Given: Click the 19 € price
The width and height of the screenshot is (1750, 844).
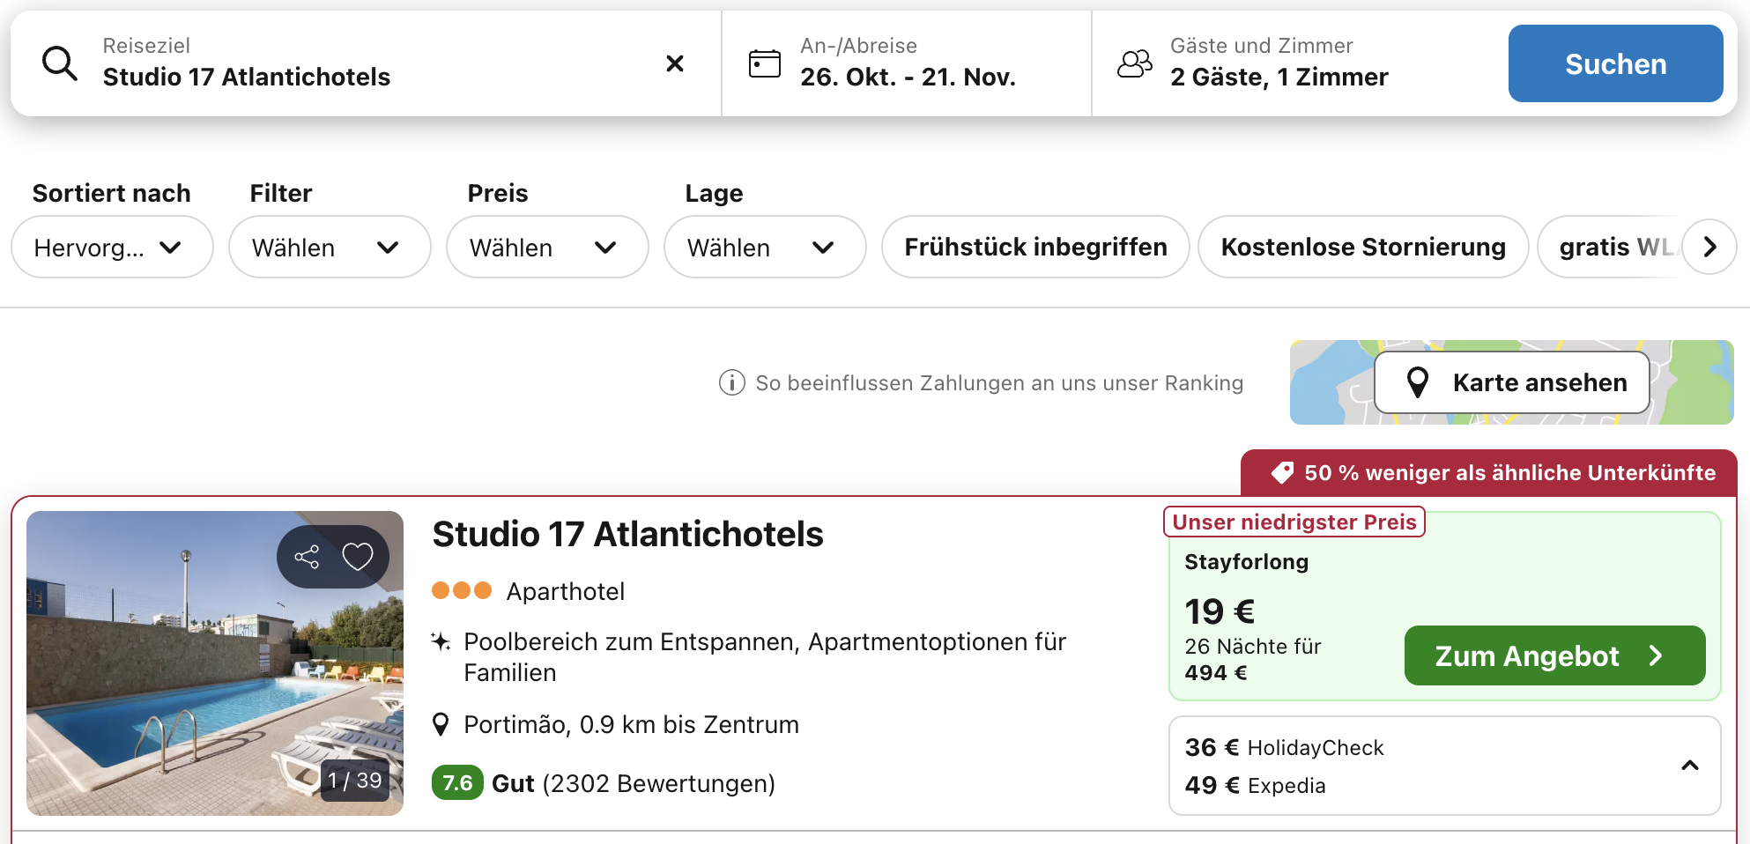Looking at the screenshot, I should [x=1220, y=611].
